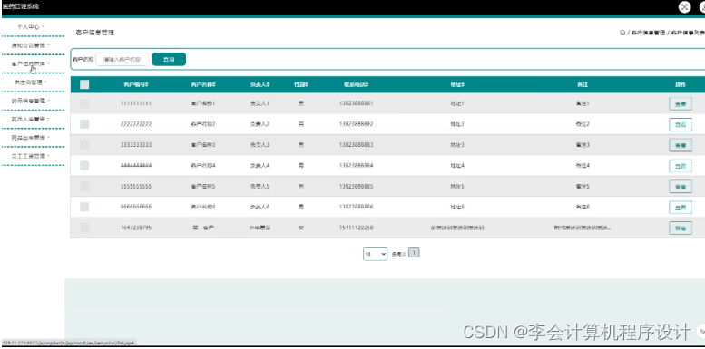Click 查看 for row 4444444444
Viewport: 705px width, 349px height.
(681, 166)
